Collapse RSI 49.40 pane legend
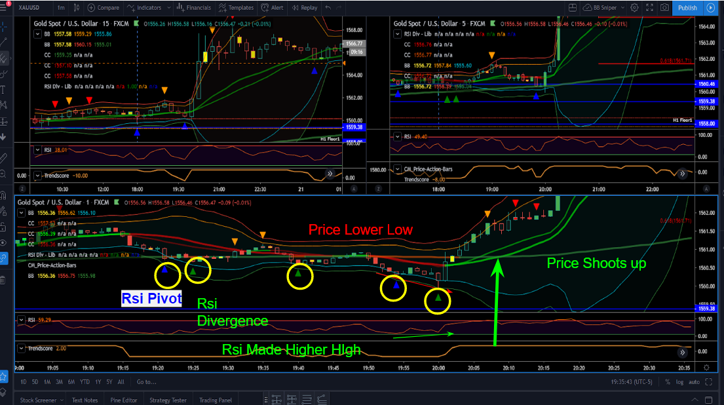Screen dimensions: 724x405 pos(397,137)
